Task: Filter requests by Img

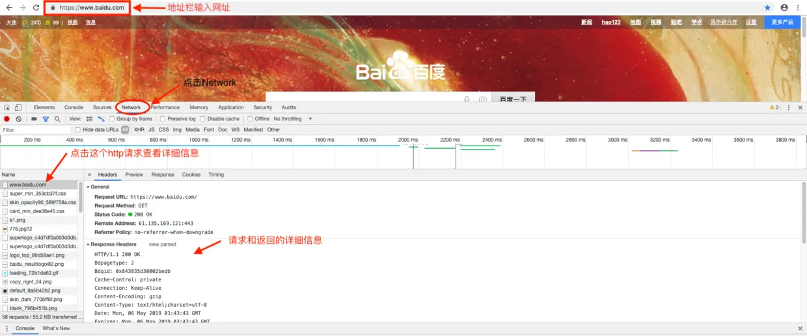Action: click(177, 129)
